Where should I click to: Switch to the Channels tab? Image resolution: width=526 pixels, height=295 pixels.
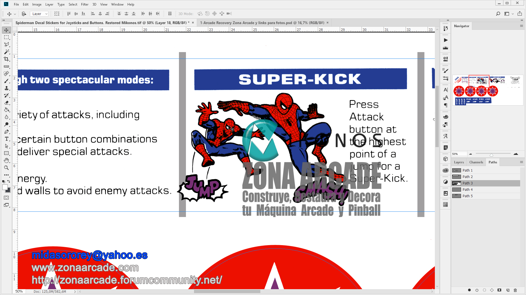tap(476, 162)
